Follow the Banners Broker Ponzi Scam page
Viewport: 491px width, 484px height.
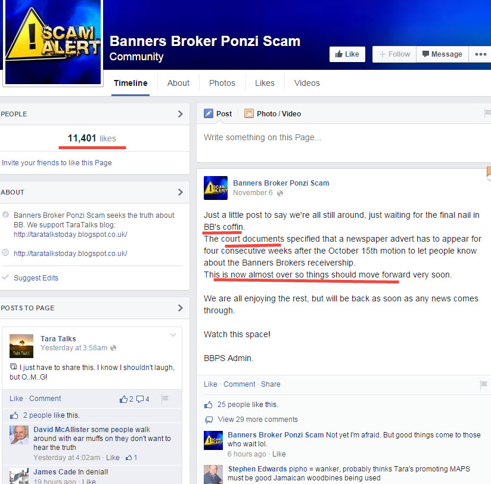[394, 54]
